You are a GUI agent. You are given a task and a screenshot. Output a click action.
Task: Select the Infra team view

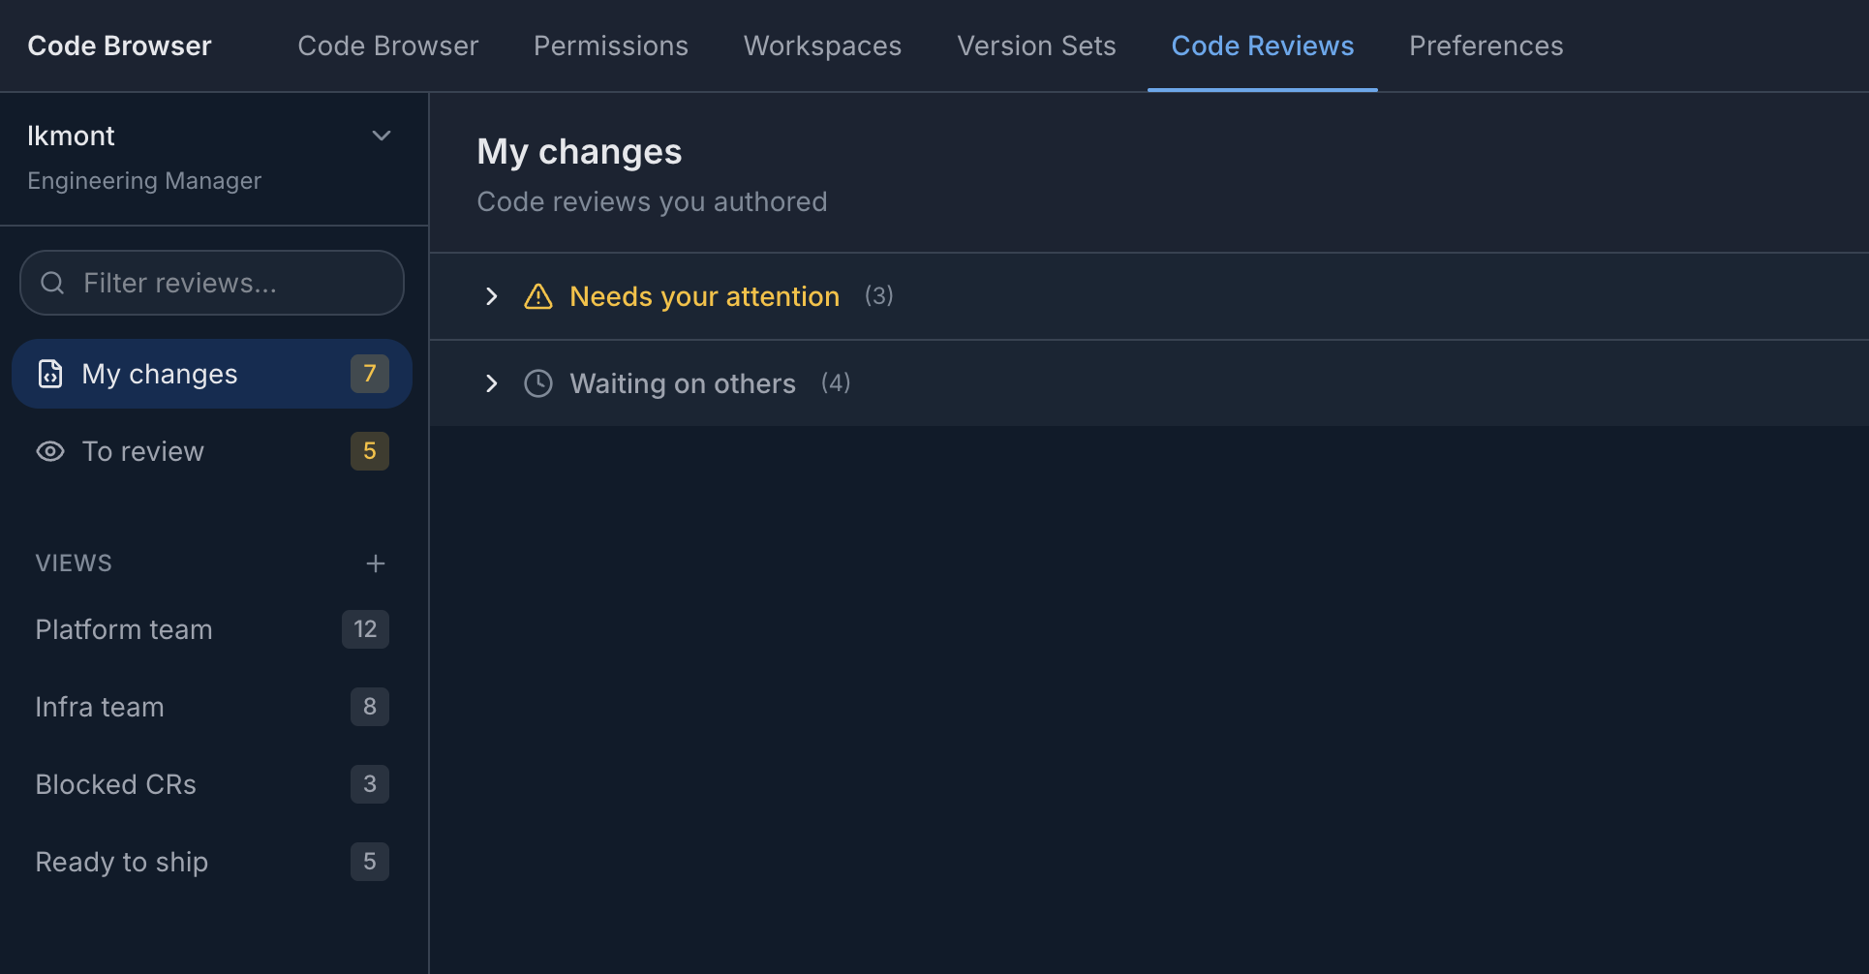pos(100,707)
